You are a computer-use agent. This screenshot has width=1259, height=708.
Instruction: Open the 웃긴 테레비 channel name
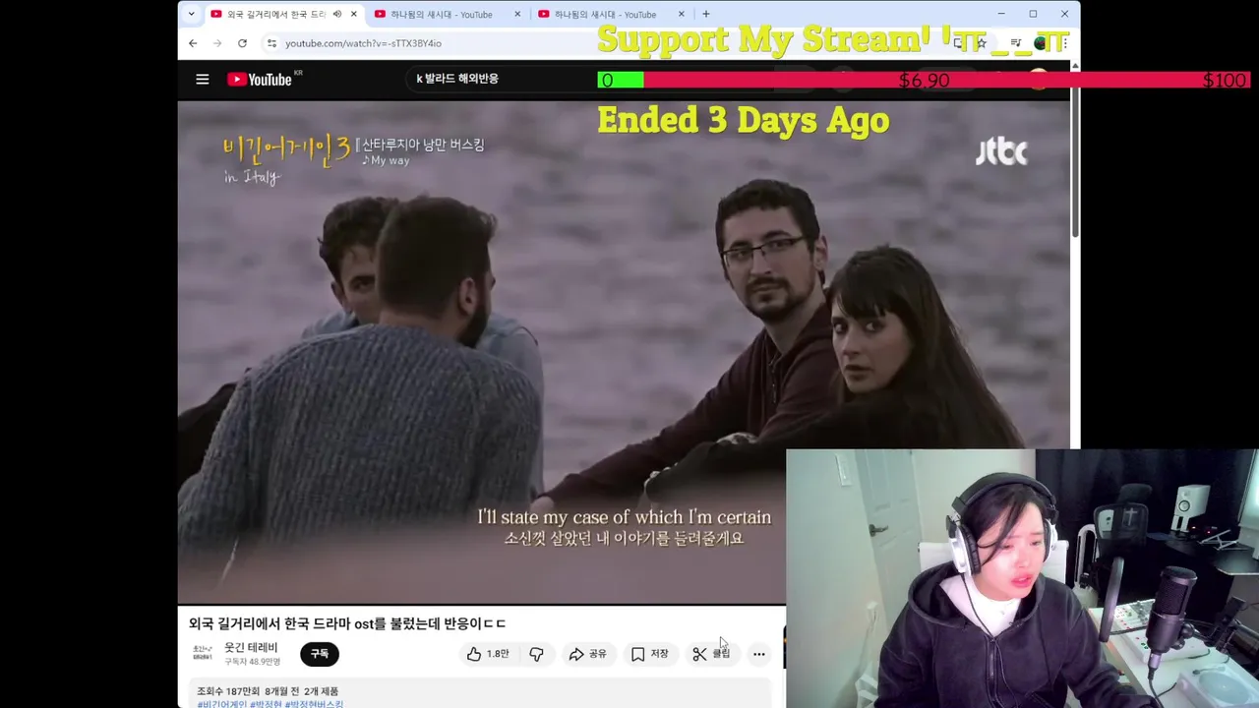tap(251, 647)
